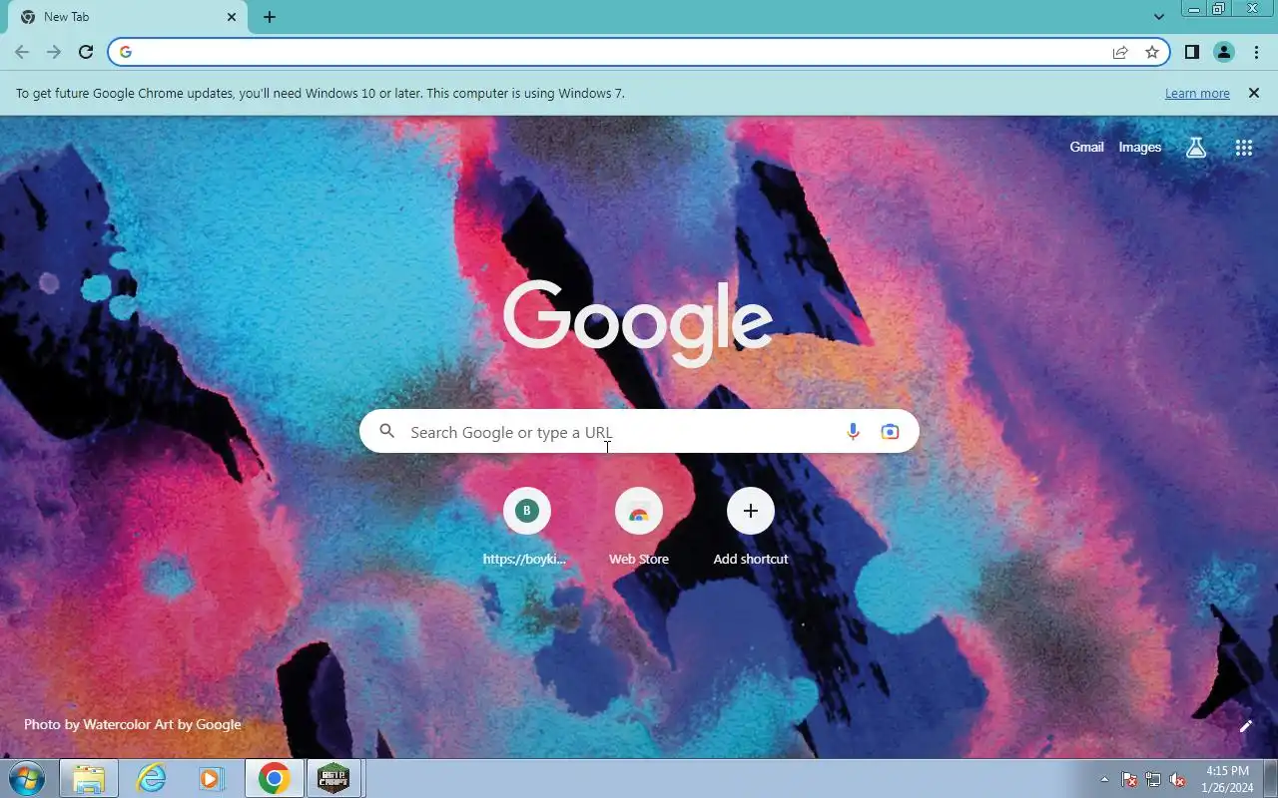Open Google Images link

pyautogui.click(x=1139, y=147)
